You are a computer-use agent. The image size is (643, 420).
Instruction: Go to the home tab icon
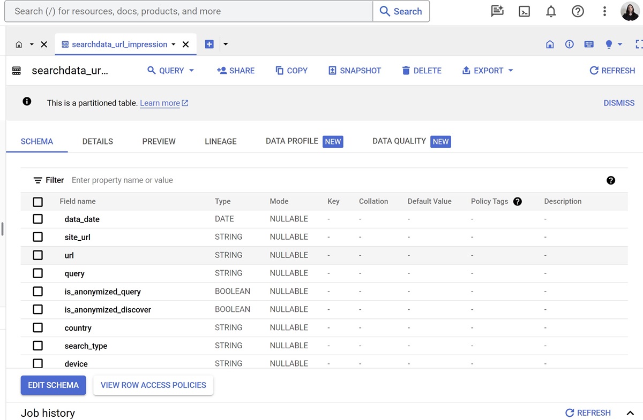coord(19,44)
